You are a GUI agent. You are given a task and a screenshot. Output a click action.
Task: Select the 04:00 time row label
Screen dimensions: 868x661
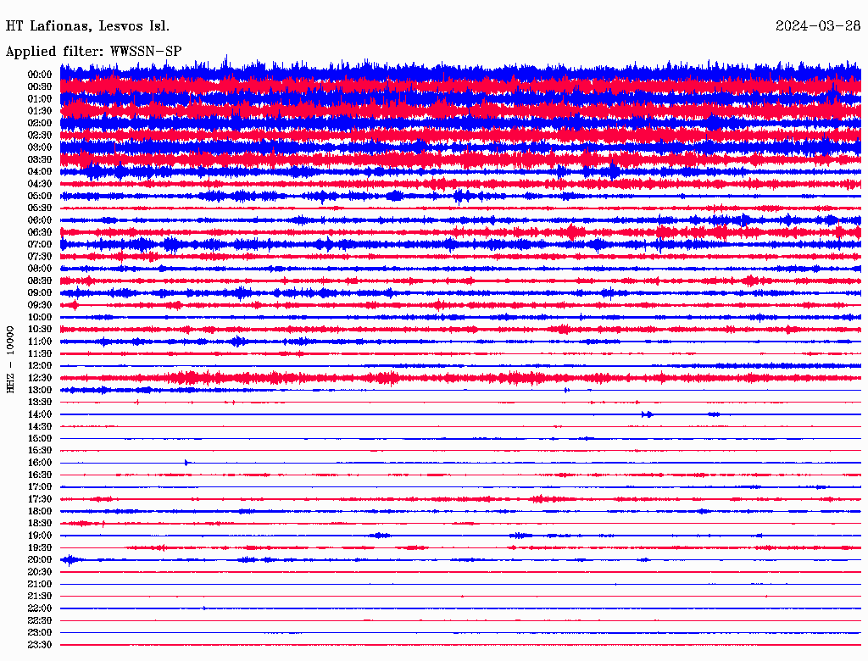pyautogui.click(x=40, y=172)
